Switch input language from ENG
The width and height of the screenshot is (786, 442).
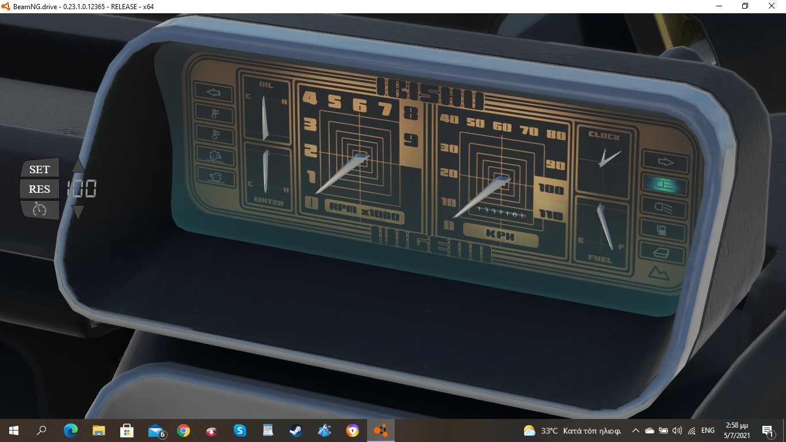pos(708,430)
